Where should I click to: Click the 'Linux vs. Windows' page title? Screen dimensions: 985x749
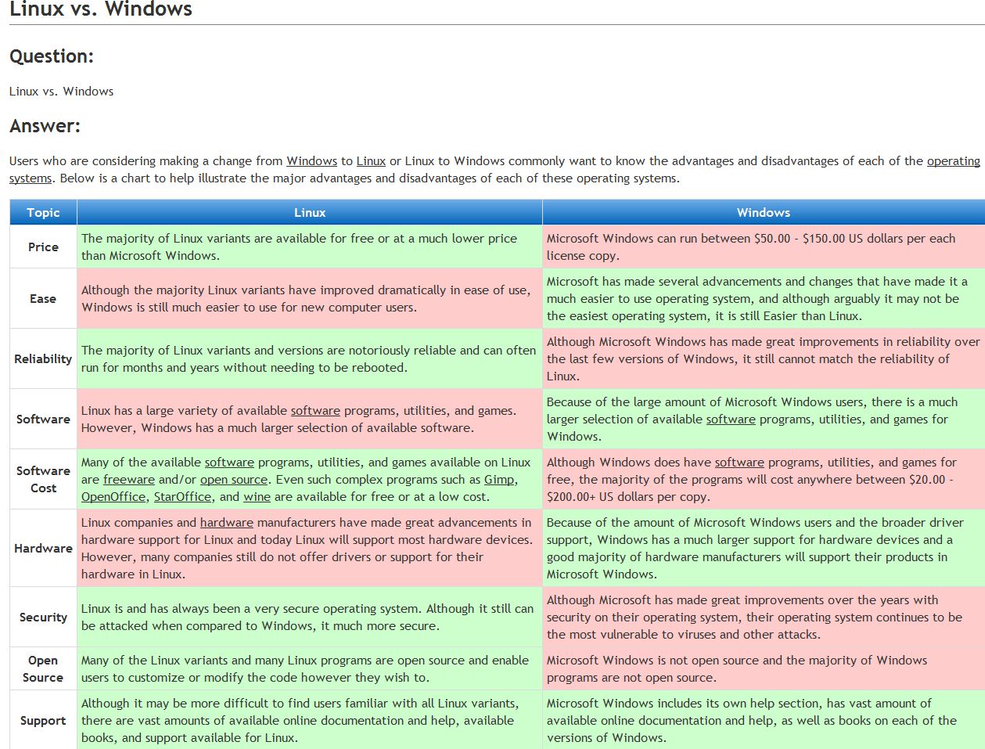tap(101, 9)
